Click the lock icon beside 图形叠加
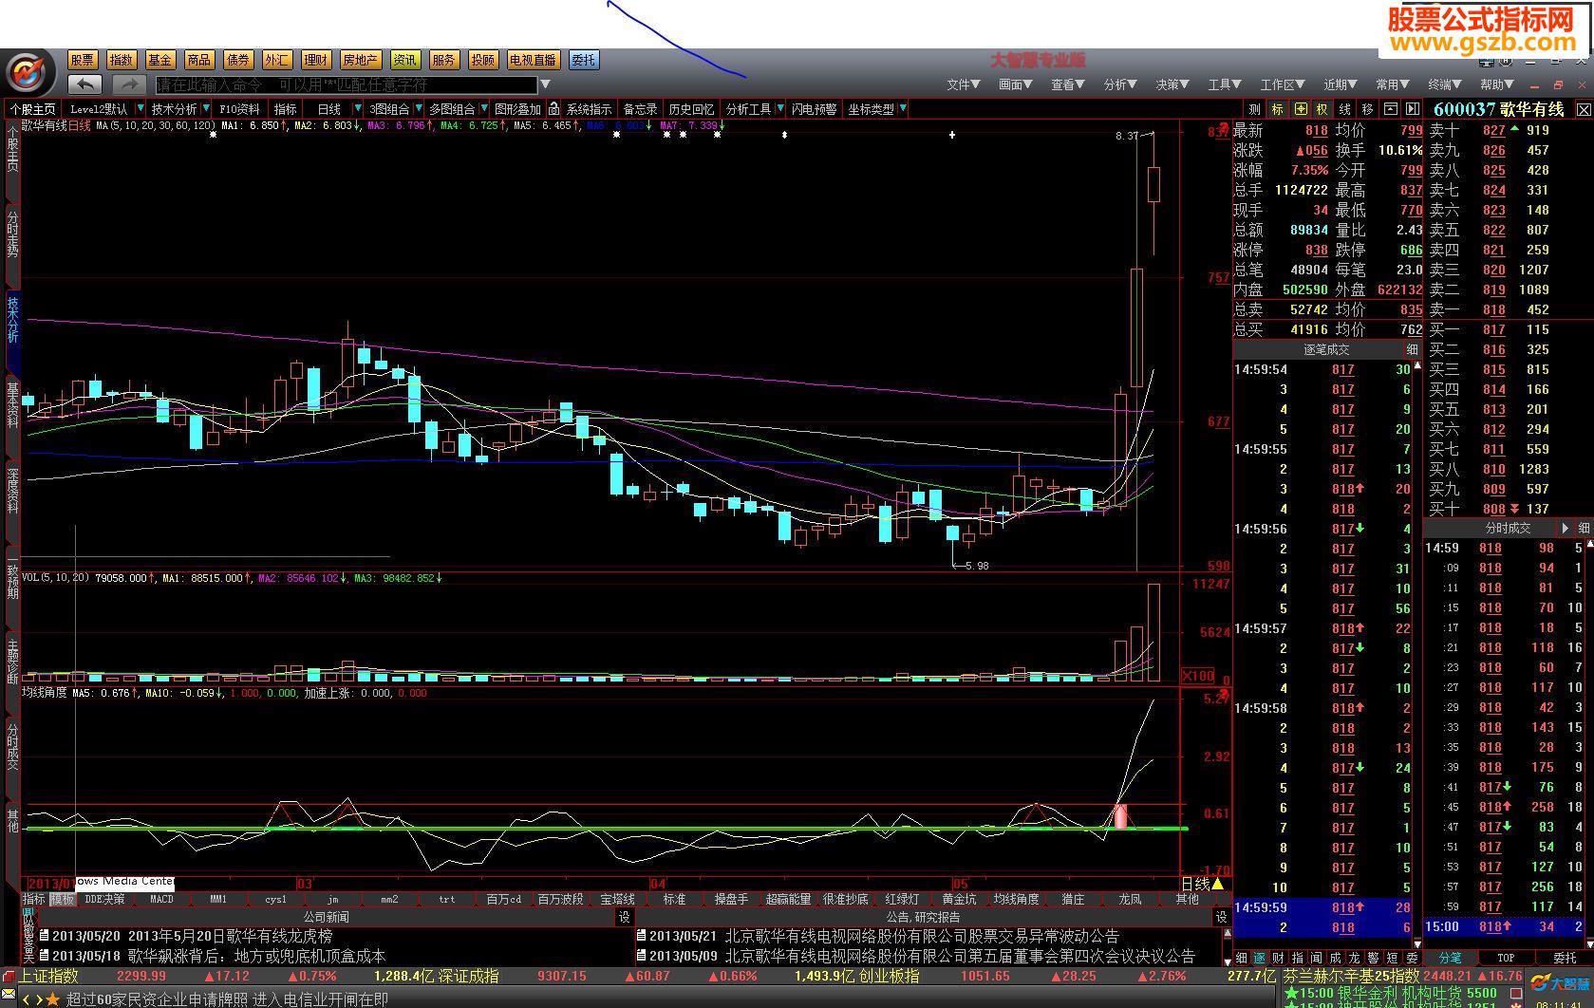Viewport: 1594px width, 1008px height. pos(553,109)
